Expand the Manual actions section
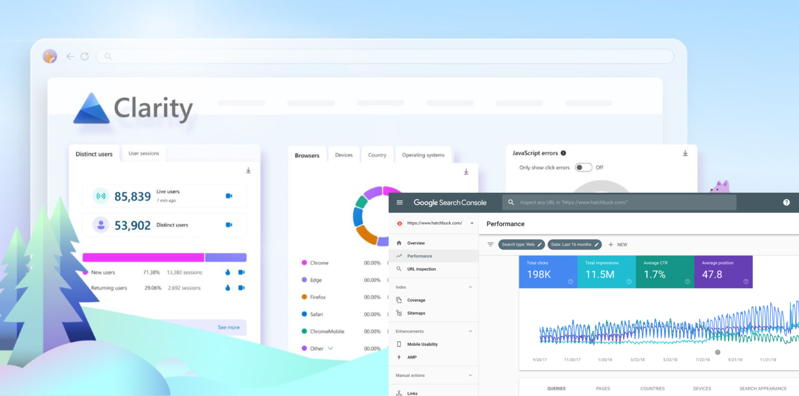Image resolution: width=799 pixels, height=396 pixels. 470,375
